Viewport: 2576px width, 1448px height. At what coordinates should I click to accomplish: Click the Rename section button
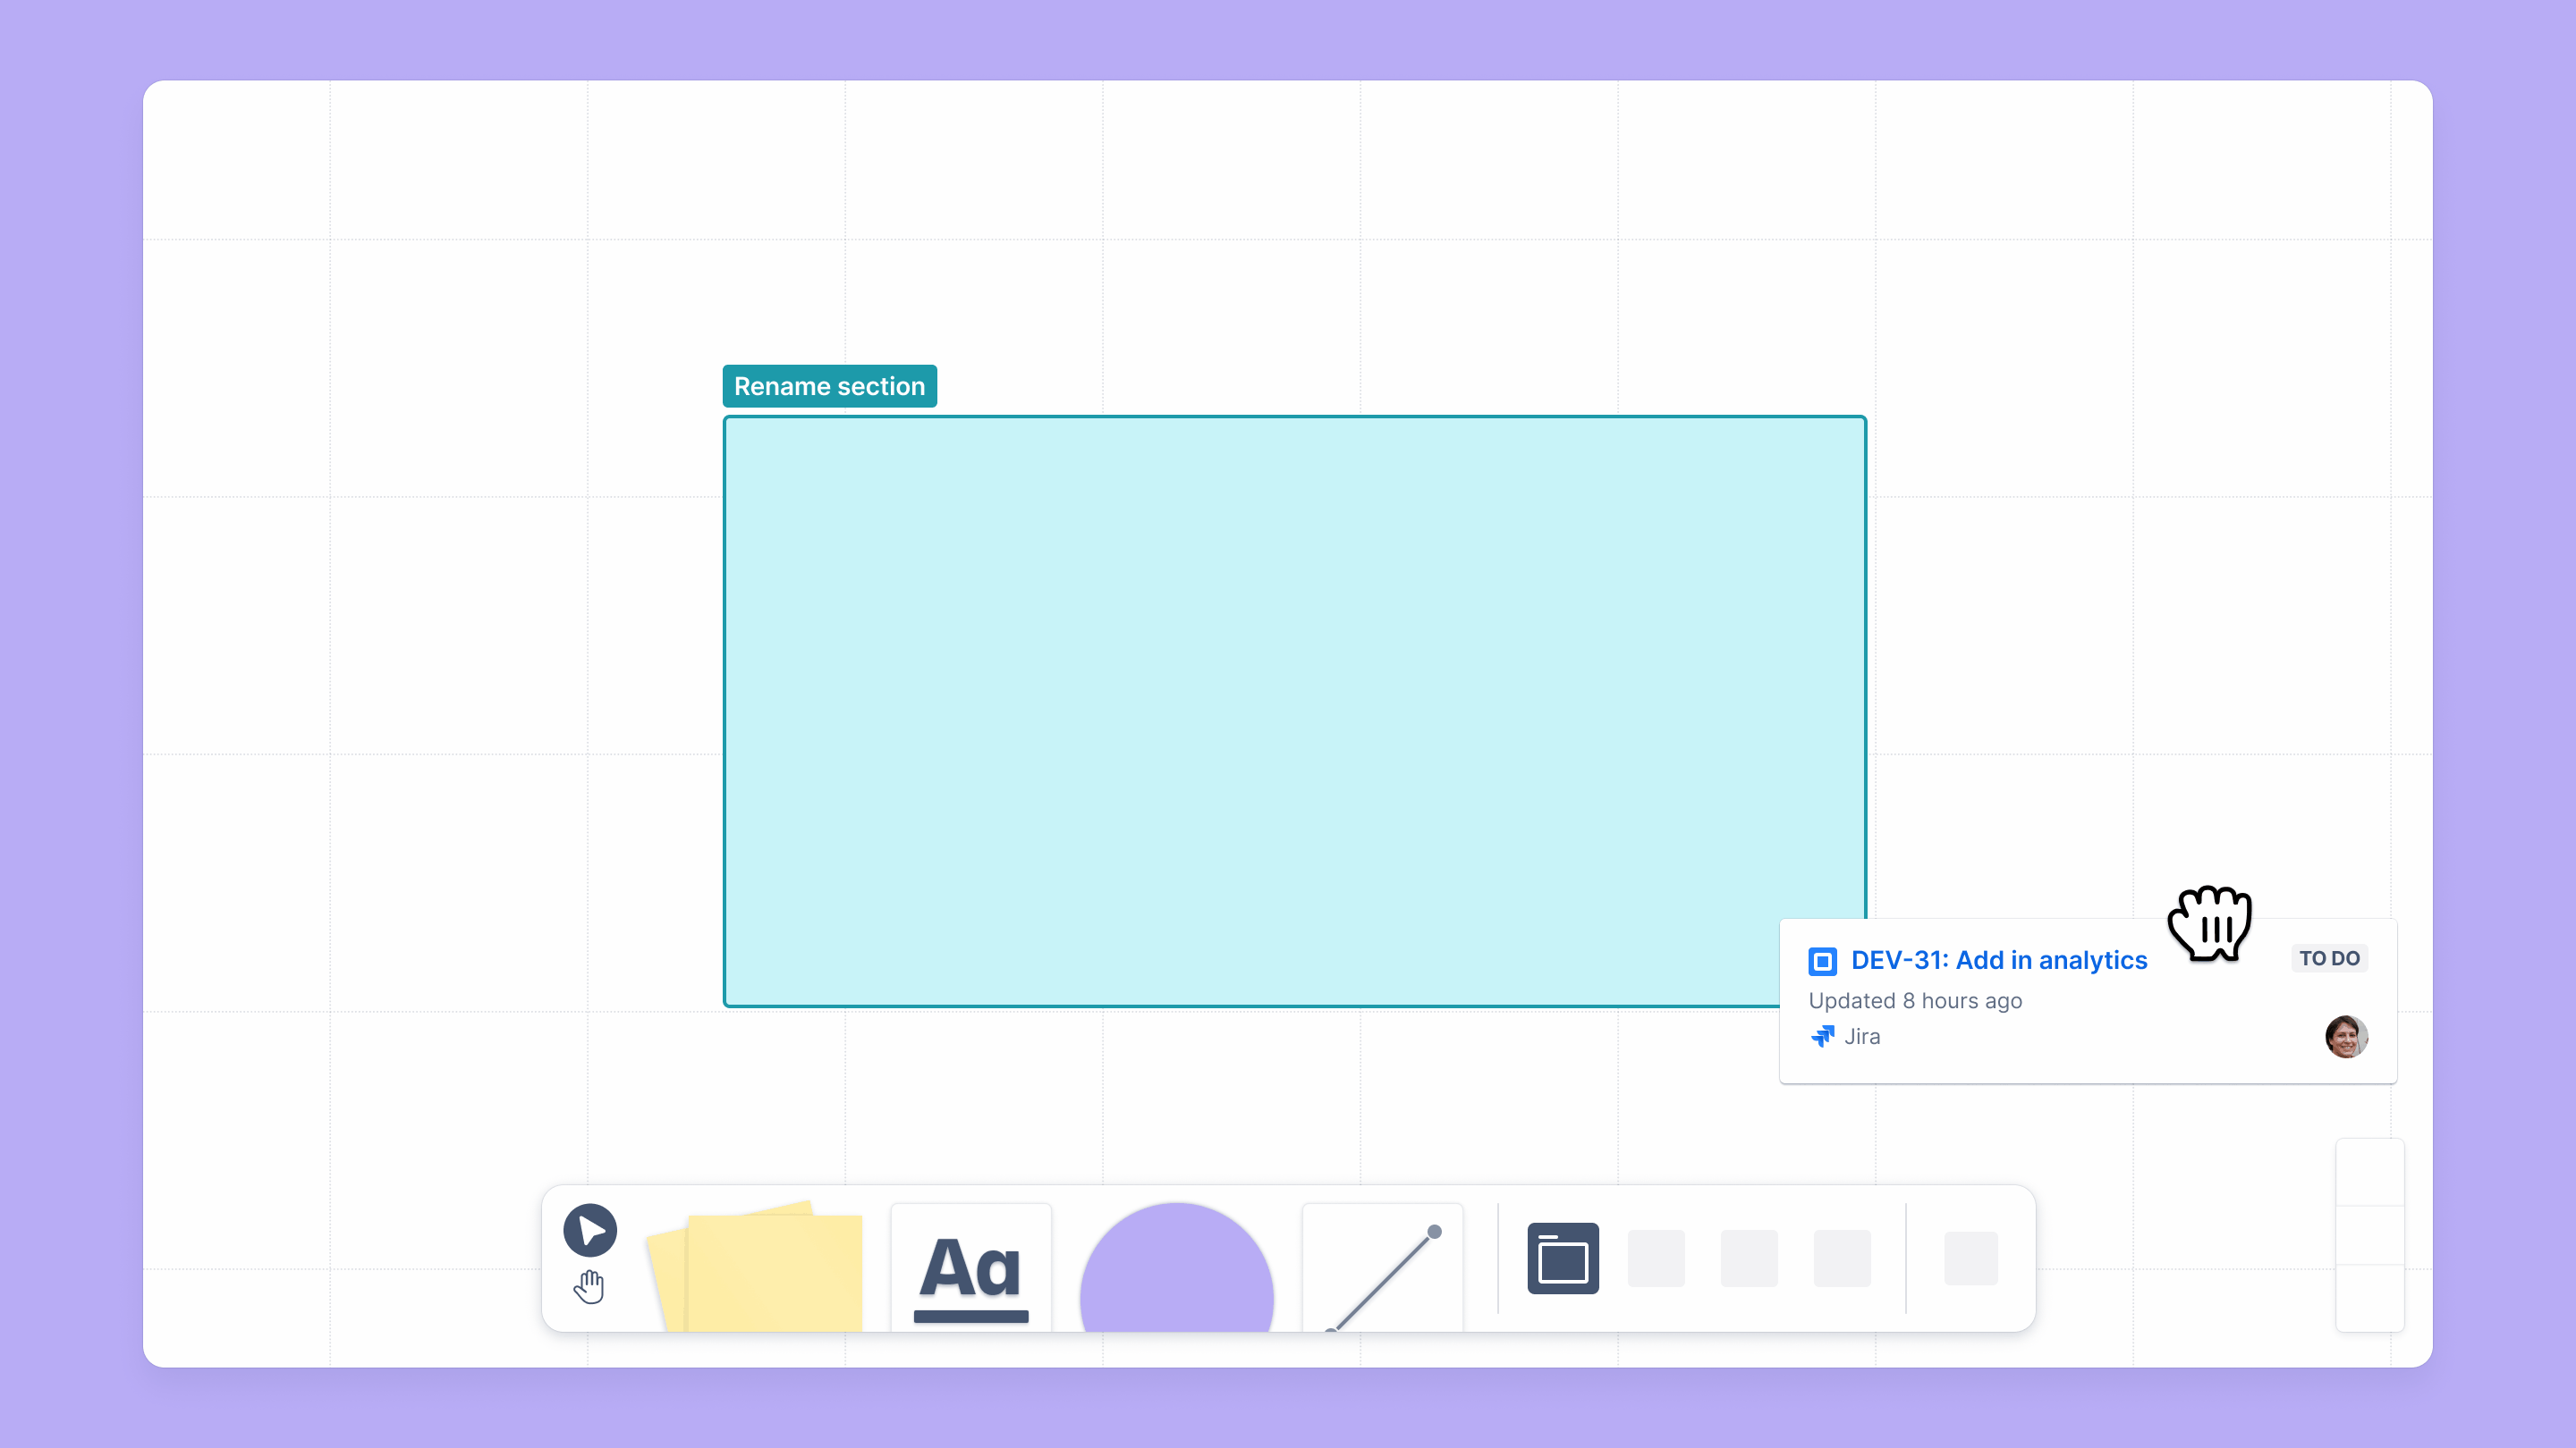pos(830,385)
